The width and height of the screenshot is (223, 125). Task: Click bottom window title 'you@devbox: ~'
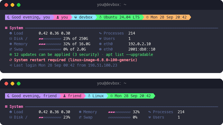click(x=112, y=83)
